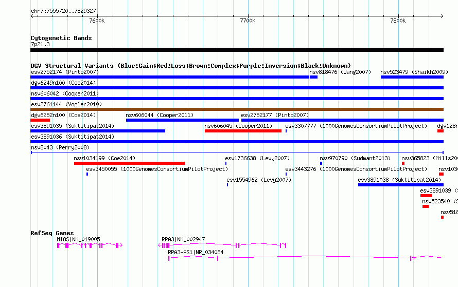Click the nsv8043 thin blue line feature
The width and height of the screenshot is (458, 287).
[x=237, y=152]
